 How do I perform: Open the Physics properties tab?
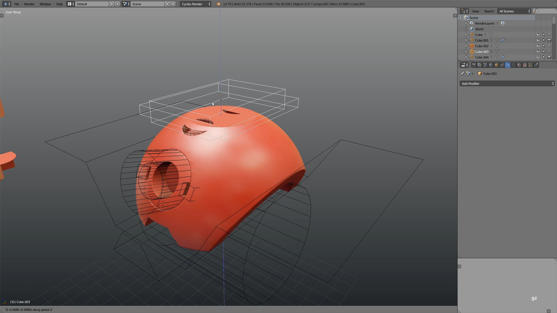(536, 65)
